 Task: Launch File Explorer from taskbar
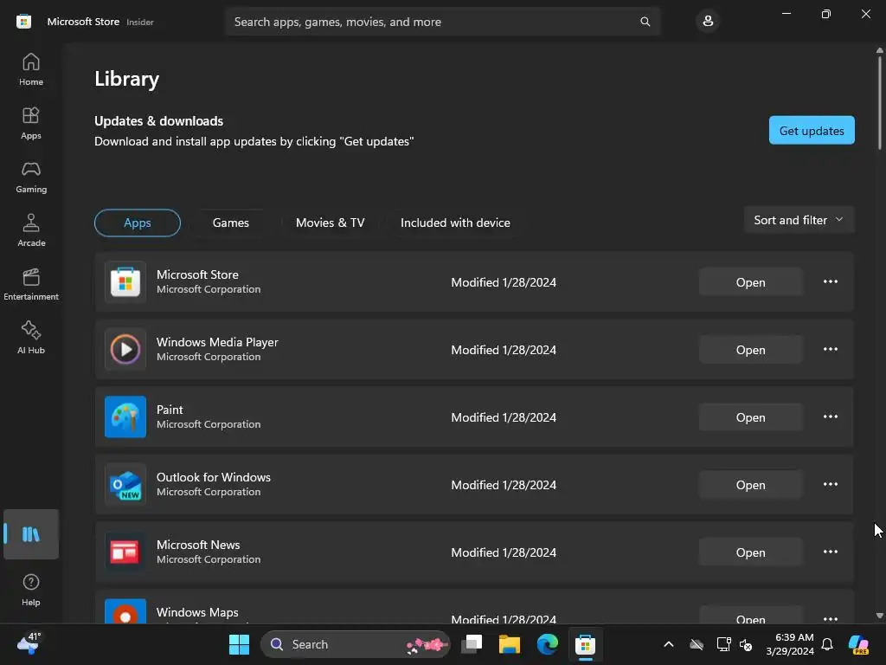[x=509, y=644]
